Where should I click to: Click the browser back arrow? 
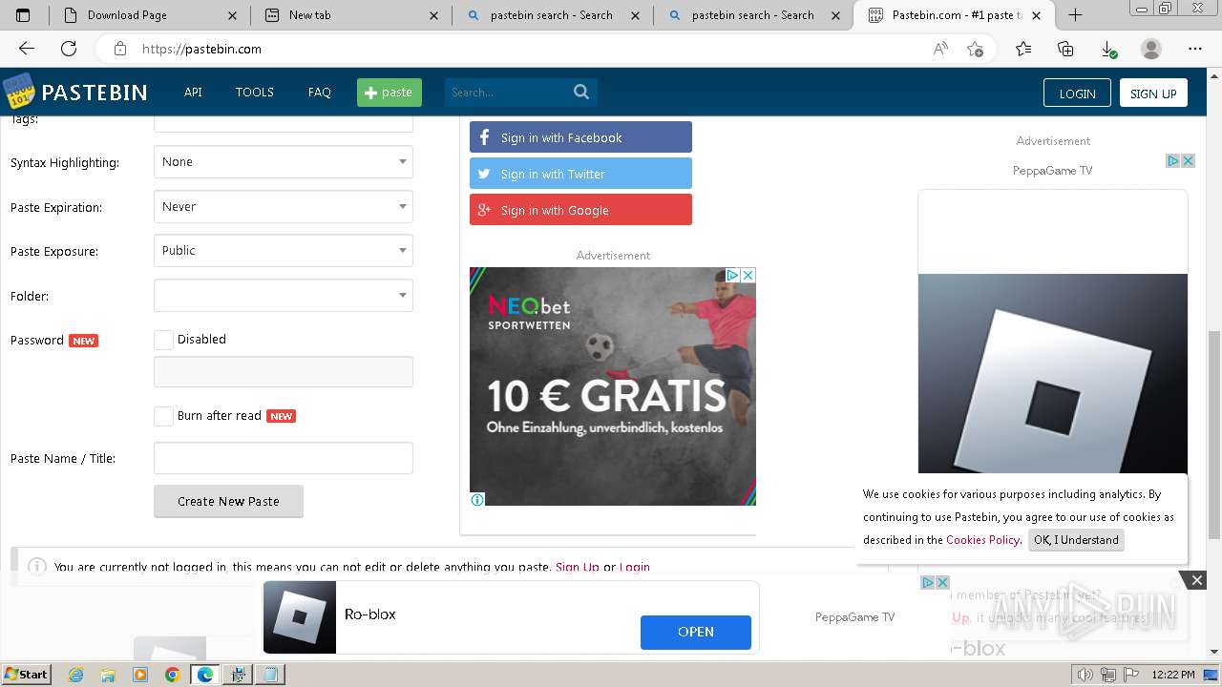tap(27, 49)
